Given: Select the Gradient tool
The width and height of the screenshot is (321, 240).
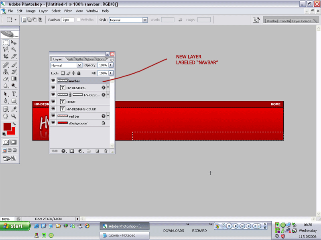Looking at the screenshot, I should click(14, 78).
